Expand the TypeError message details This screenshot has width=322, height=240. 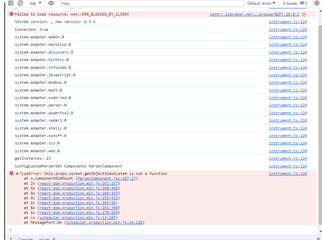click(17, 173)
